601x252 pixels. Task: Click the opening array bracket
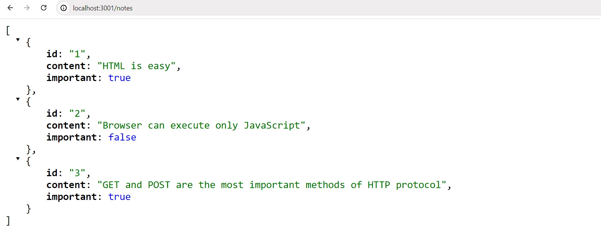point(8,30)
